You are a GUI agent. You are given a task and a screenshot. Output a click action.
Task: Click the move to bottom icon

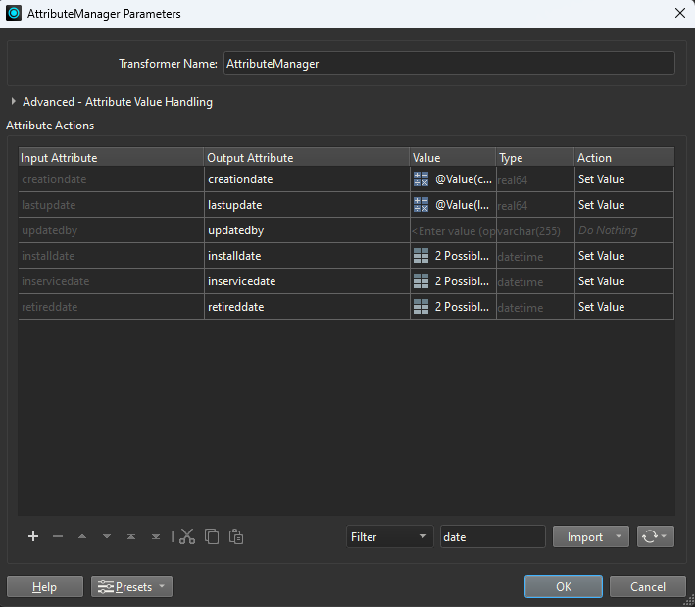(x=156, y=536)
